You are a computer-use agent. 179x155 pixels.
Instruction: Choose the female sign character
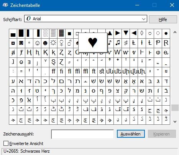[x=61, y=43]
